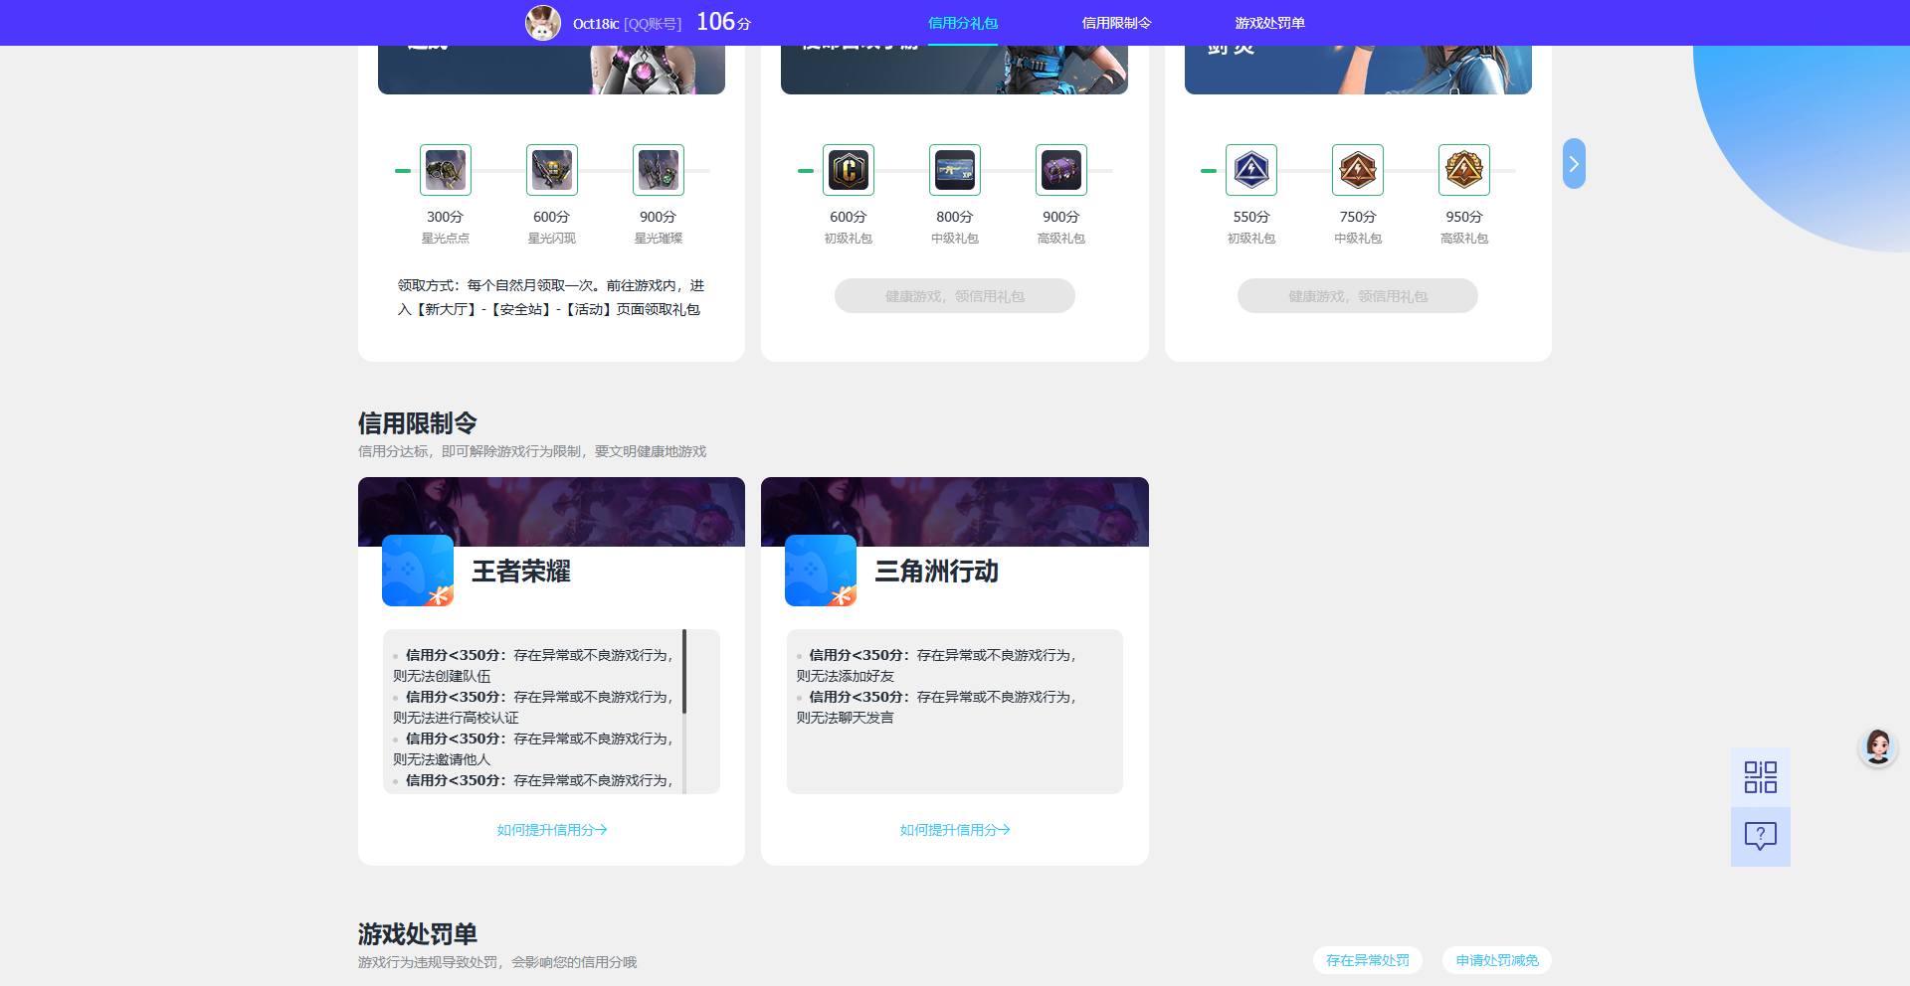Viewport: 1910px width, 986px height.
Task: Select the 600分 星光闪现 gift icon
Action: [551, 170]
